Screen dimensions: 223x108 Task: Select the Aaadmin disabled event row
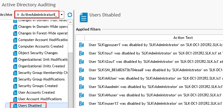(149, 86)
